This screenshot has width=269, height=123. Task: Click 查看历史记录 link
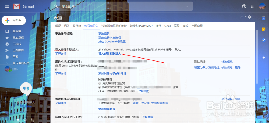click(141, 103)
